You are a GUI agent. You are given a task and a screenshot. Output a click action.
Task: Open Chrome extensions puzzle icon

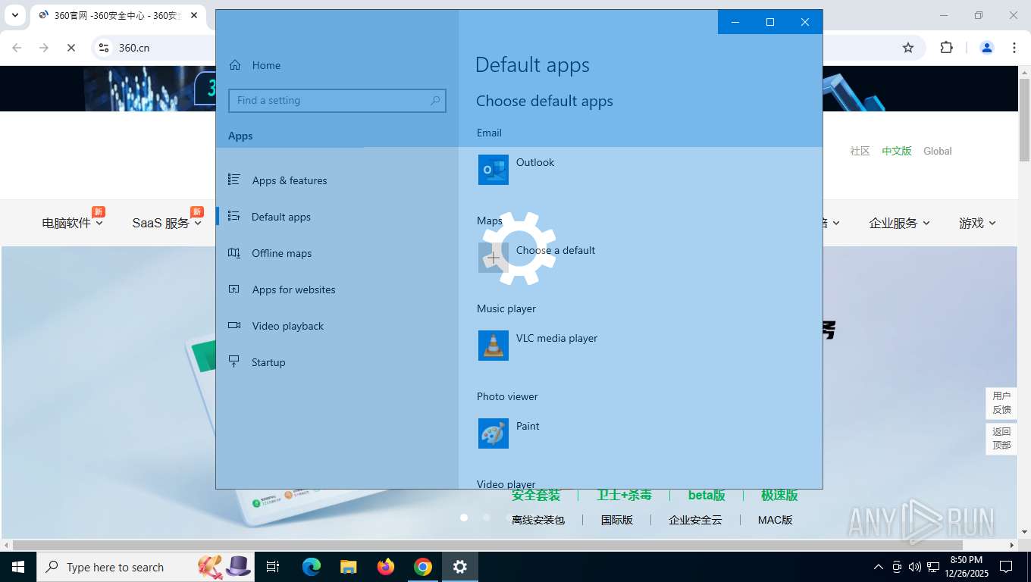tap(946, 48)
